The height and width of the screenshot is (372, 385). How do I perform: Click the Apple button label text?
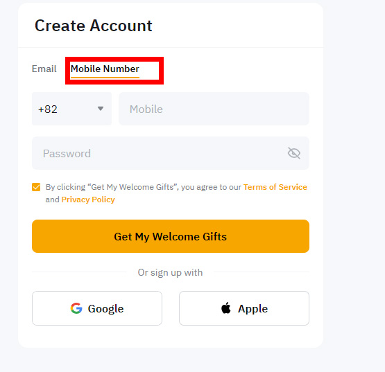tap(253, 309)
